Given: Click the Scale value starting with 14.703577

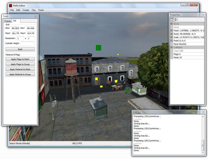Looking at the screenshot, I should tap(191, 37).
